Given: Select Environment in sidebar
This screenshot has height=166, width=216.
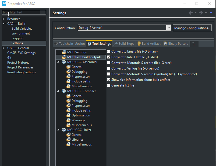Looking at the screenshot, I should coord(21,33).
